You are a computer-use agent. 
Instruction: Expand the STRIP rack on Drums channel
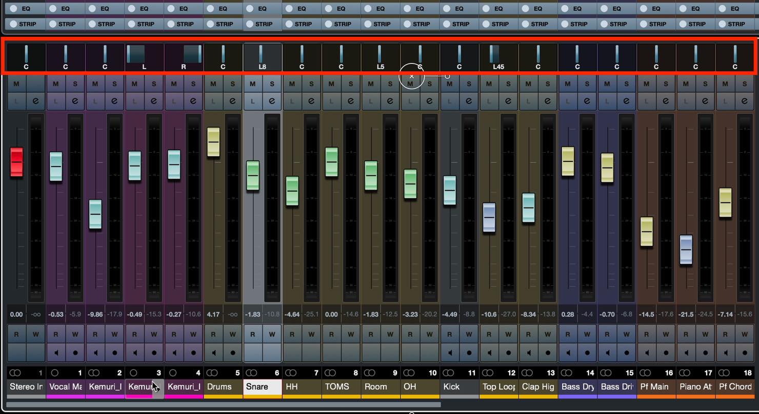pos(223,24)
